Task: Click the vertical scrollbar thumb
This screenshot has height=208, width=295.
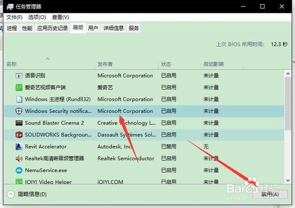Action: pyautogui.click(x=288, y=104)
